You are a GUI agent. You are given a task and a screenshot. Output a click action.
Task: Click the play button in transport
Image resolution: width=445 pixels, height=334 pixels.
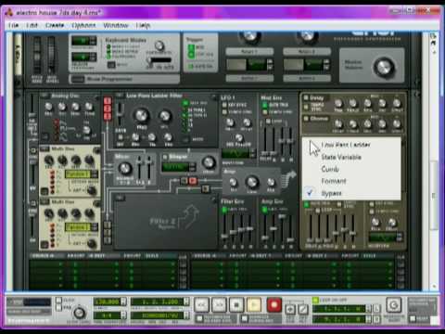tap(254, 305)
